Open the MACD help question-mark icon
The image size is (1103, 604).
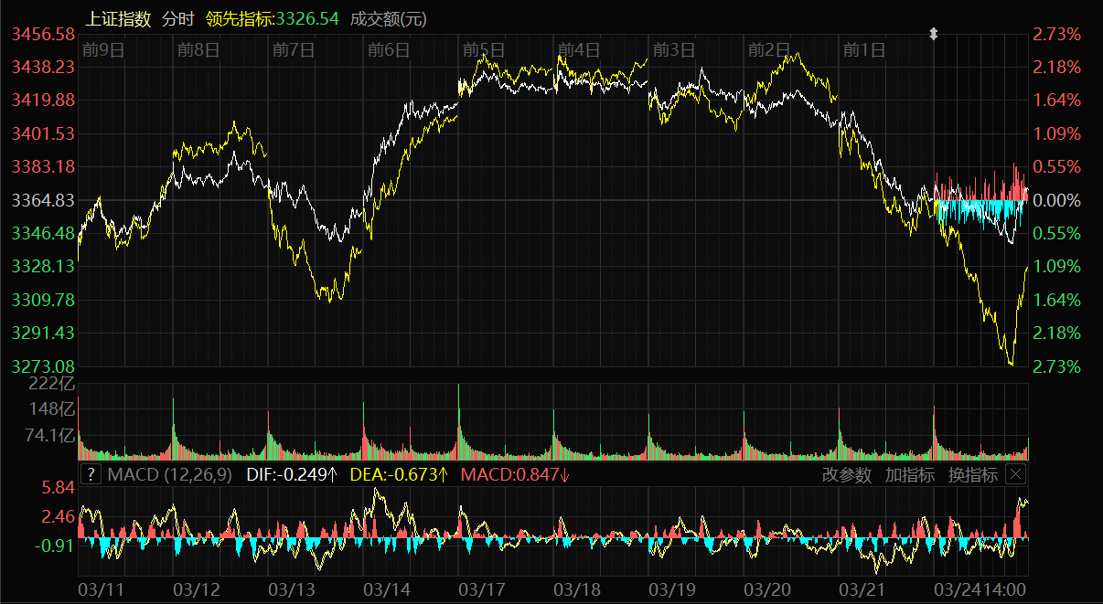point(91,474)
